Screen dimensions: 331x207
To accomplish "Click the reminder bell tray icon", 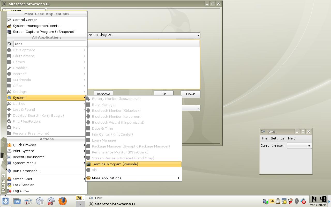I will tap(284, 201).
